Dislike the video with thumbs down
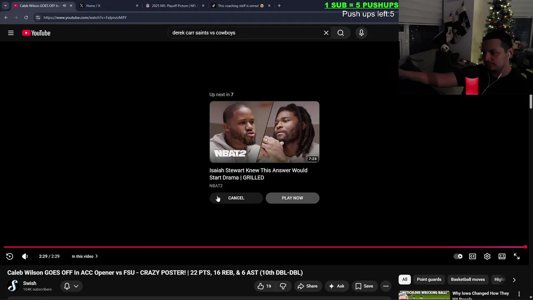 [x=283, y=286]
